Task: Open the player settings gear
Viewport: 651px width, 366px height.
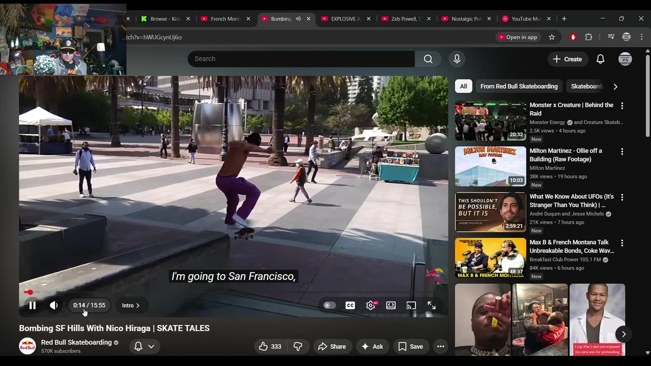Action: click(370, 306)
